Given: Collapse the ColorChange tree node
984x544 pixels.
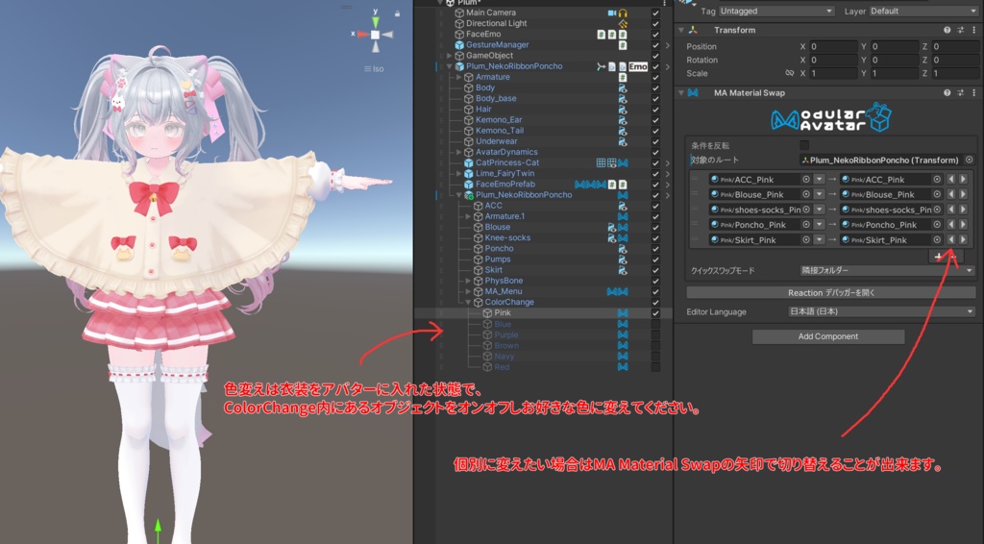Looking at the screenshot, I should point(468,303).
